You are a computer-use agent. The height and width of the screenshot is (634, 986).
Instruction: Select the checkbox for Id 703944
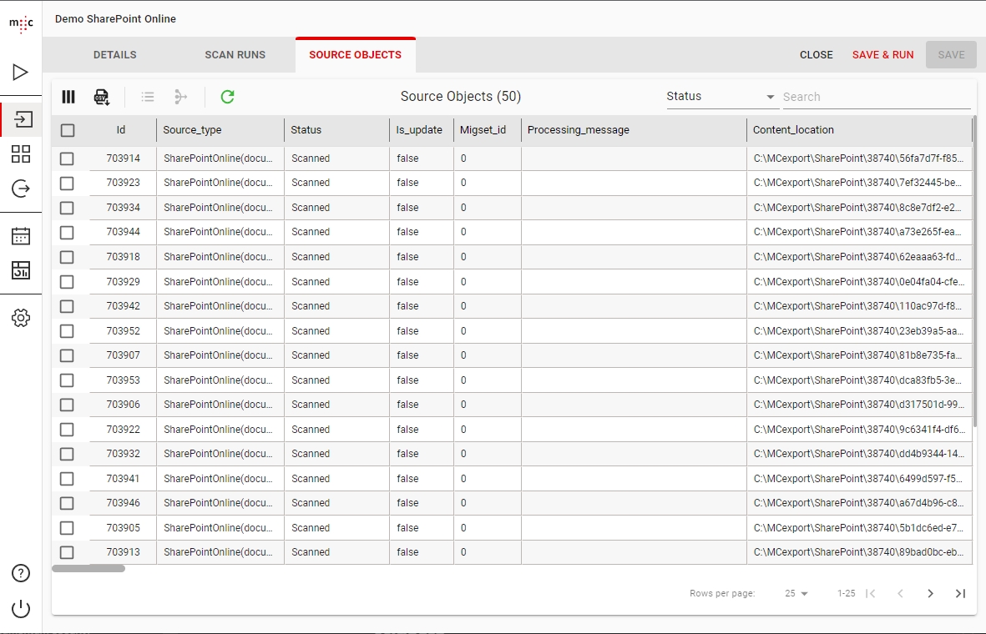[x=67, y=232]
